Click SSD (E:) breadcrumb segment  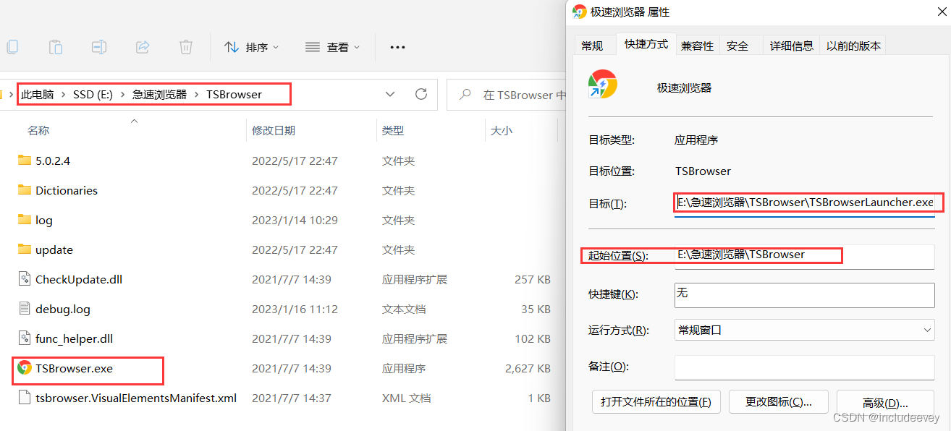point(93,94)
